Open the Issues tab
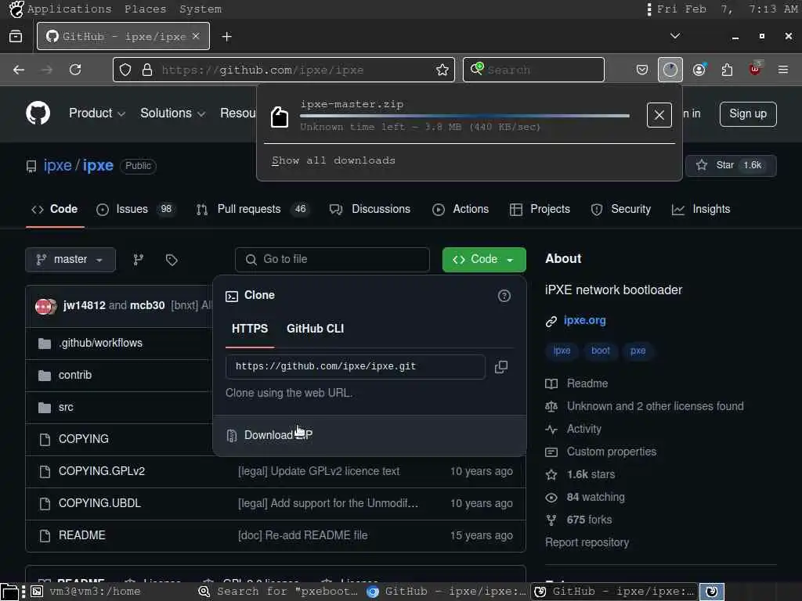 (135, 209)
